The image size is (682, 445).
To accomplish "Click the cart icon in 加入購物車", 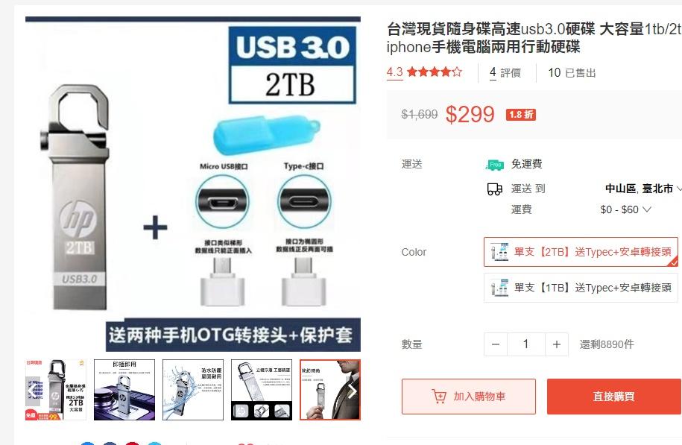I will click(439, 397).
